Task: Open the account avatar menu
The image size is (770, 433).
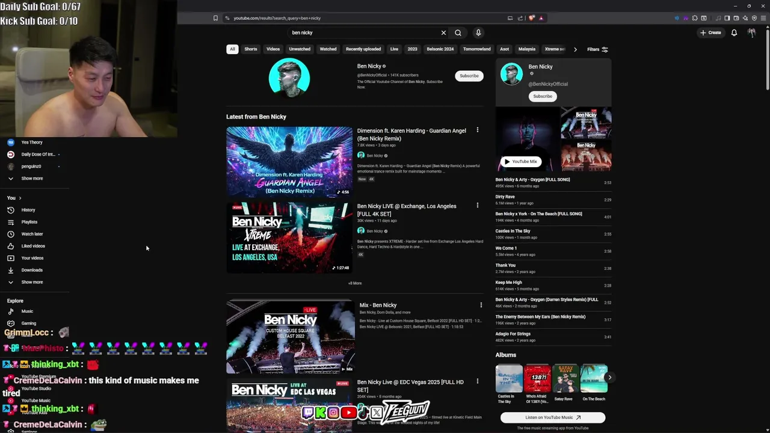Action: tap(751, 32)
